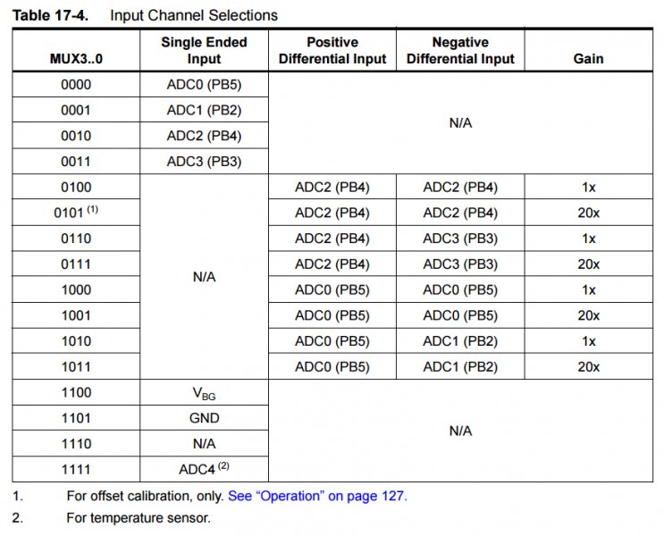Screen dimensions: 664x536
Task: Click the "1111" MUX value cell
Action: [76, 469]
